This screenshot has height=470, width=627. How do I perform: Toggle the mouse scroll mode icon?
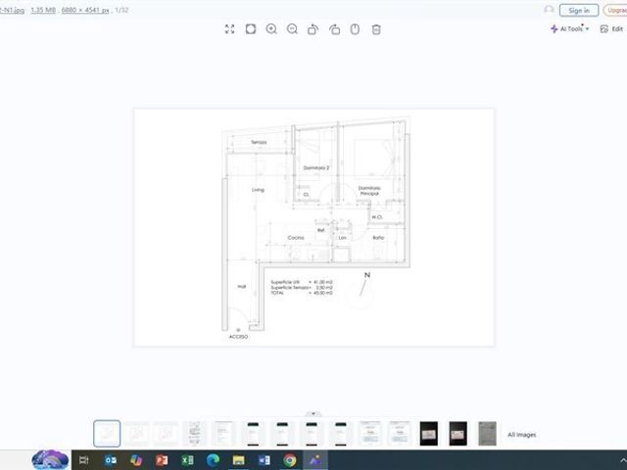pyautogui.click(x=355, y=29)
